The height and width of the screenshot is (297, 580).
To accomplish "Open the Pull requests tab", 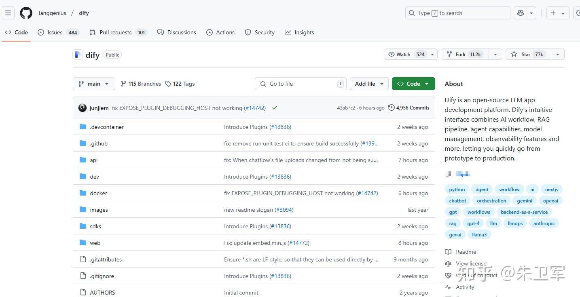I will 118,32.
